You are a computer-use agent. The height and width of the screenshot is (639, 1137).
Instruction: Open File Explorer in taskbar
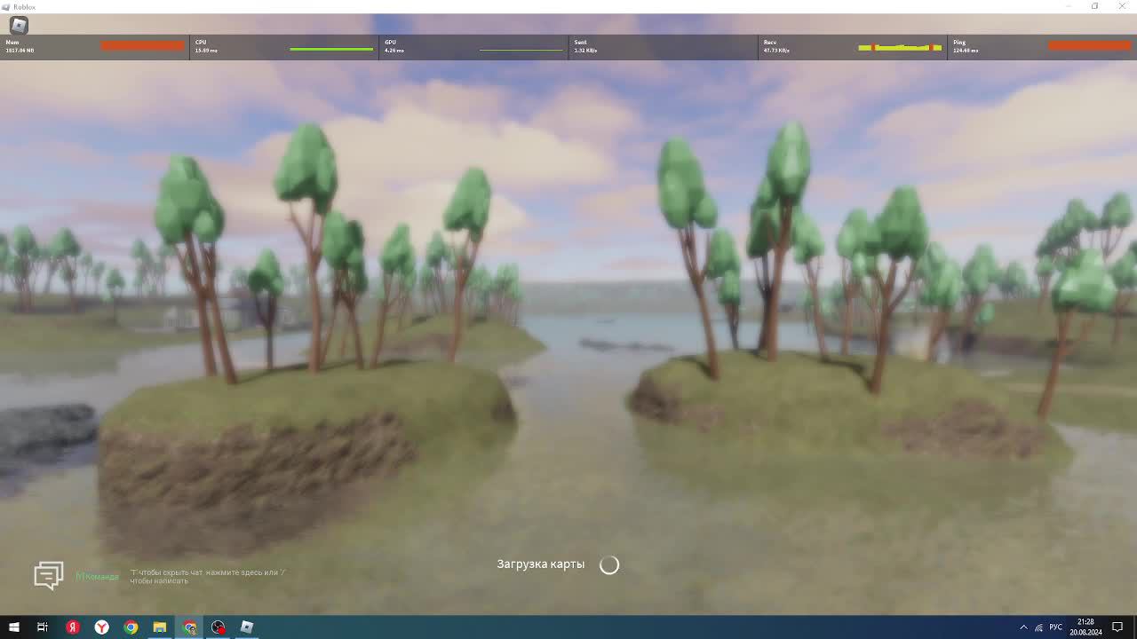click(160, 627)
